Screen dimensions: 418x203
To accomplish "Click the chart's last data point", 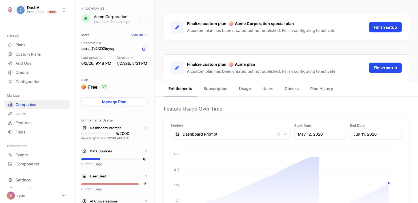I will [389, 183].
